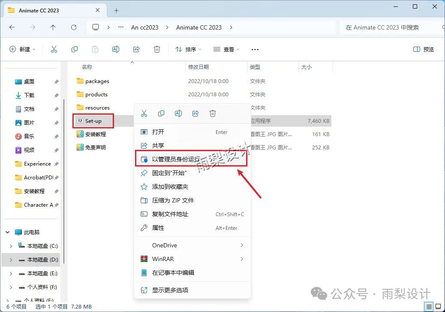Expand the WinRAR submenu
Viewport: 445px width, 312px height.
coord(241,259)
